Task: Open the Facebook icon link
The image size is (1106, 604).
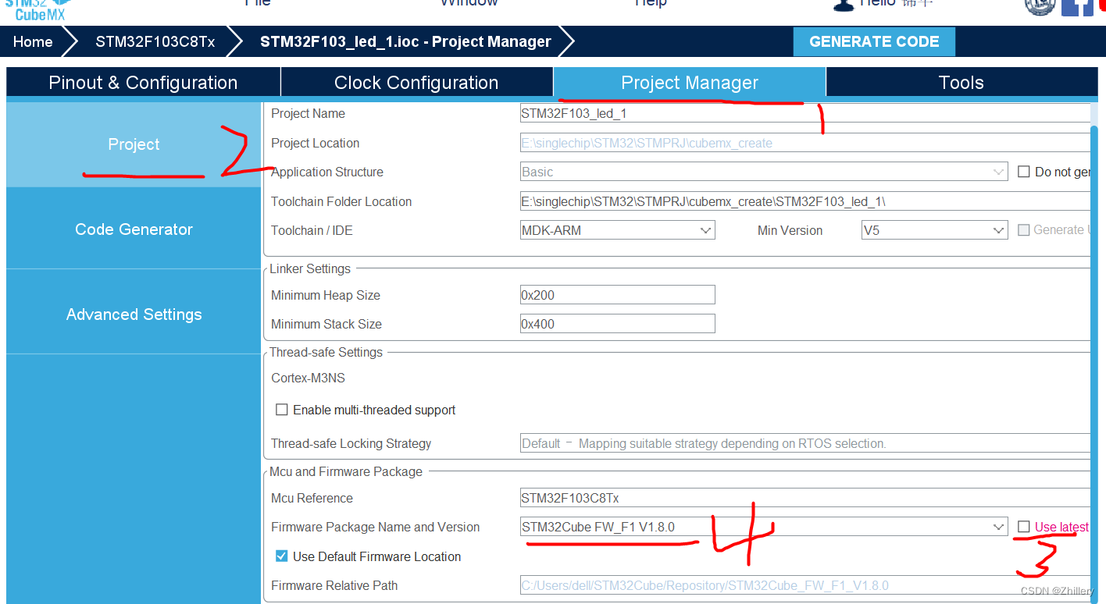Action: [1077, 6]
